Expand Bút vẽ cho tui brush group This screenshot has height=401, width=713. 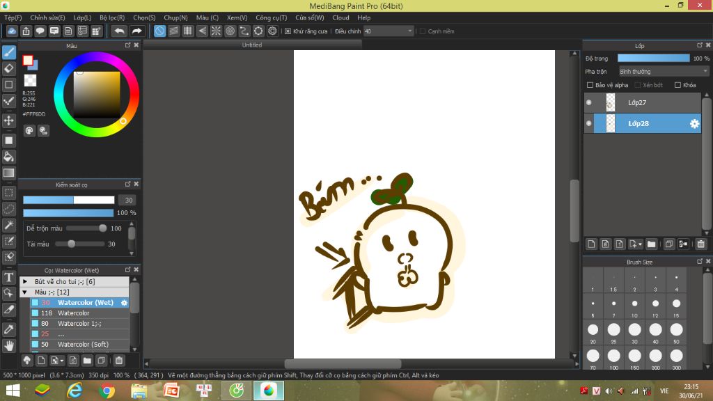25,282
